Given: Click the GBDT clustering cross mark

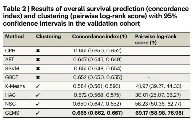Looking at the screenshot, I should 38,77.
